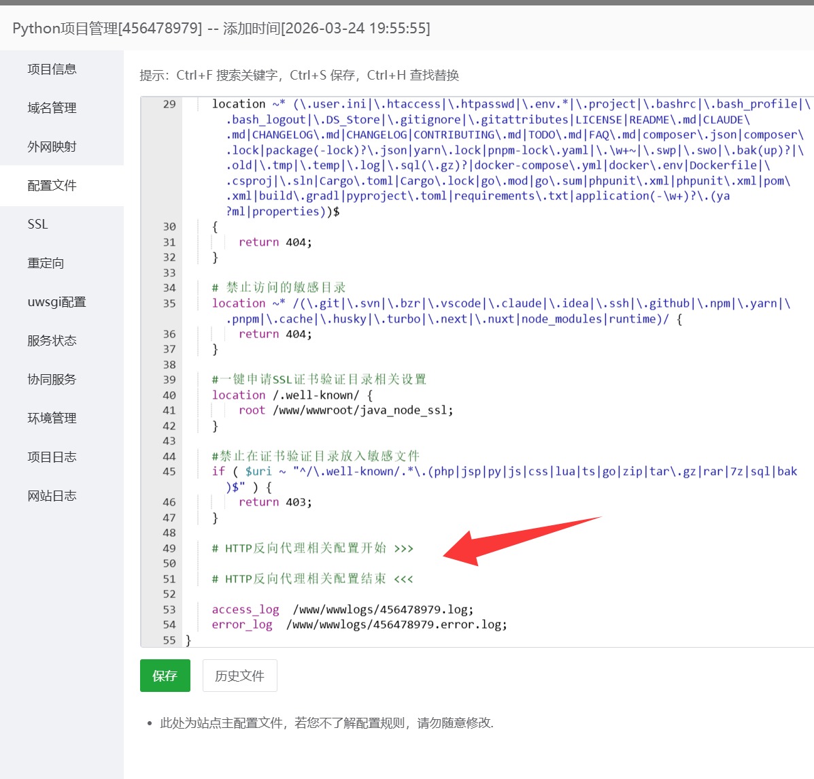Click line number 29 in gutter
Image resolution: width=814 pixels, height=779 pixels.
pyautogui.click(x=169, y=104)
